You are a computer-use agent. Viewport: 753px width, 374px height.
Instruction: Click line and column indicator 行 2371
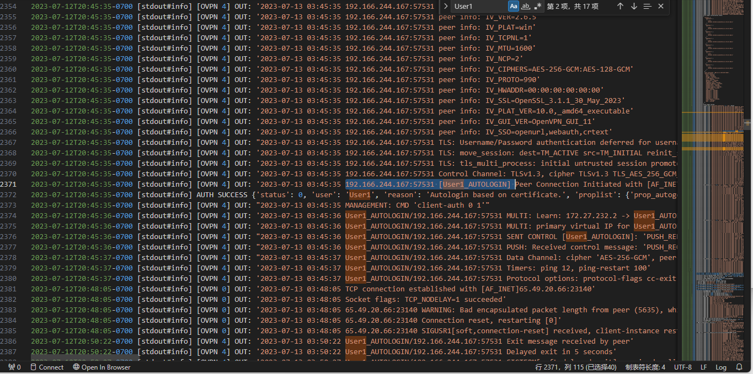[x=576, y=367]
